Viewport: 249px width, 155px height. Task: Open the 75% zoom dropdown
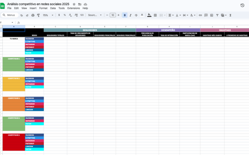48,15
